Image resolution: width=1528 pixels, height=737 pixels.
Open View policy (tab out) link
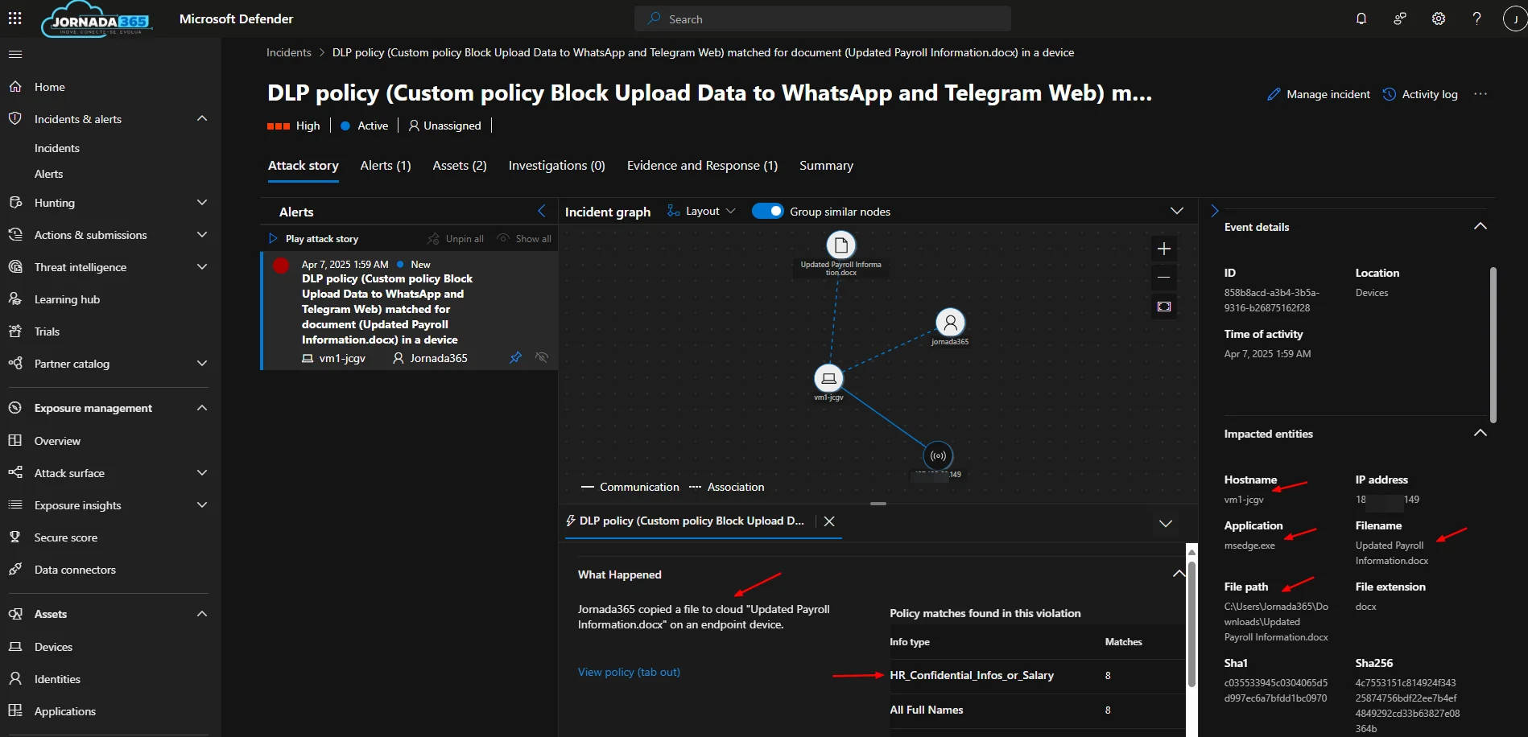[629, 672]
